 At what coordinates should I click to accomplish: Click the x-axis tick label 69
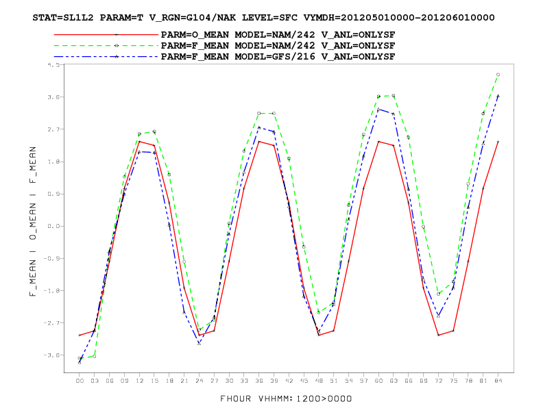click(423, 381)
